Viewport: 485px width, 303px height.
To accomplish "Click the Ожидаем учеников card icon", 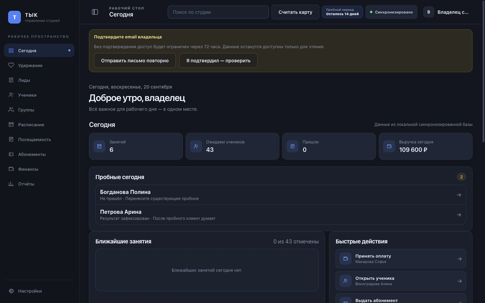I will pyautogui.click(x=196, y=146).
